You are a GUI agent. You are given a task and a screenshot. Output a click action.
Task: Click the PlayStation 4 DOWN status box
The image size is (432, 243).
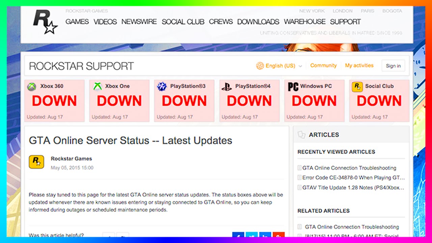249,101
